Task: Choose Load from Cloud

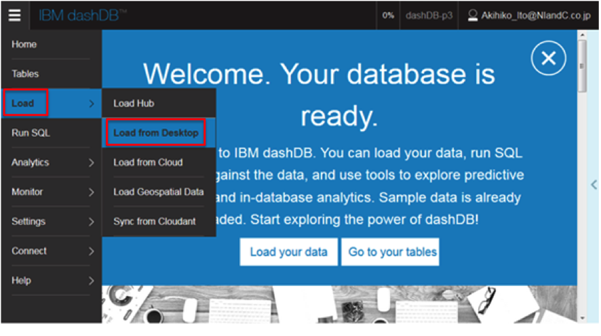Action: 148,163
